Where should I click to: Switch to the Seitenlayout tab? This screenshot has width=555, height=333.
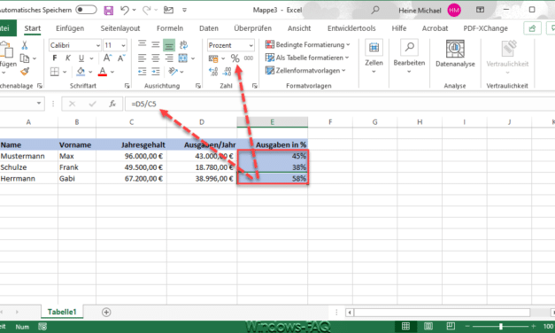point(120,28)
